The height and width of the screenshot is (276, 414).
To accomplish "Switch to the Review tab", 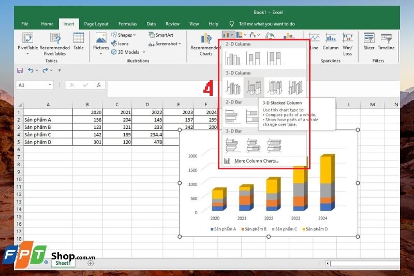I will point(172,24).
